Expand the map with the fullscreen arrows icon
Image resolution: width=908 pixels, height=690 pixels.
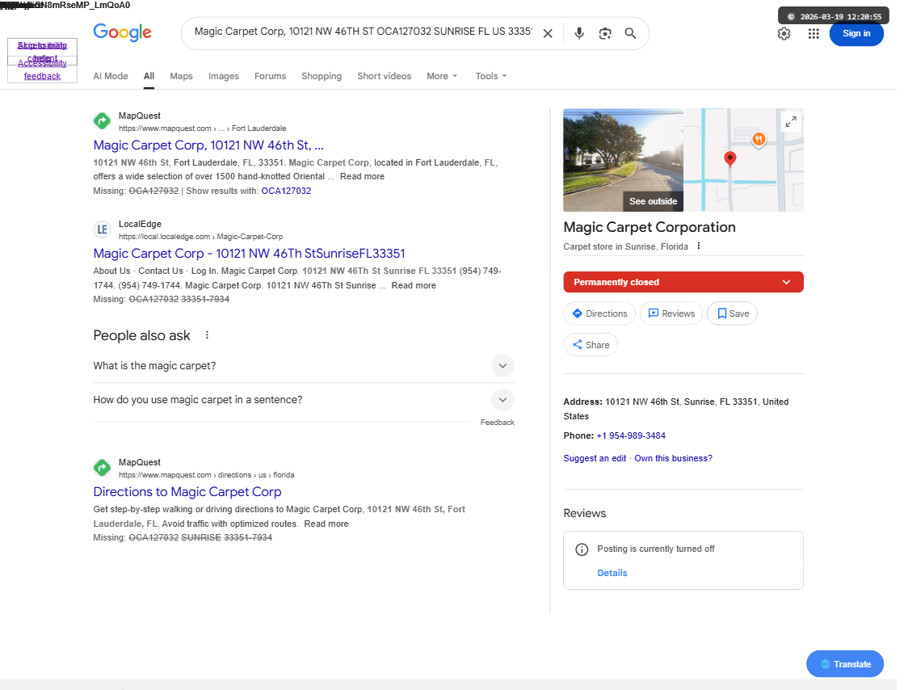pos(790,121)
